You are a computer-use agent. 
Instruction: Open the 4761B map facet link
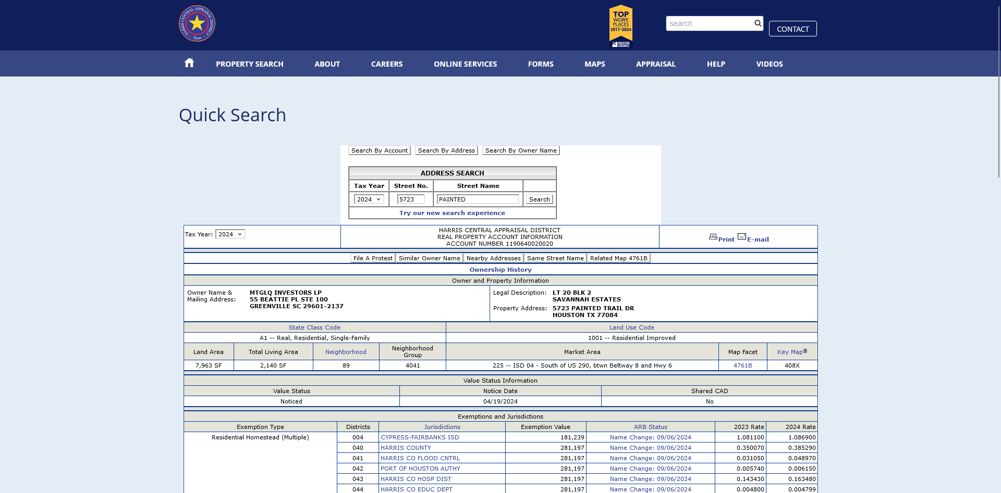point(742,365)
